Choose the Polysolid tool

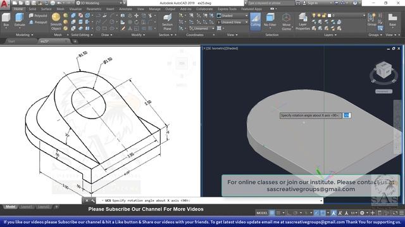38,16
